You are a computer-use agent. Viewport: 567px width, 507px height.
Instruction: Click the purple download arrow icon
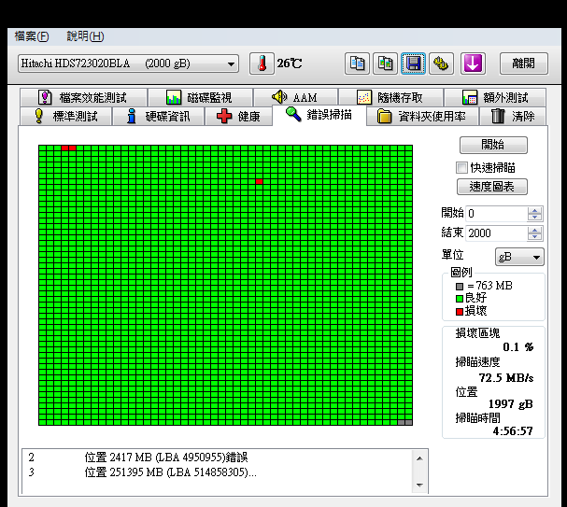point(473,63)
